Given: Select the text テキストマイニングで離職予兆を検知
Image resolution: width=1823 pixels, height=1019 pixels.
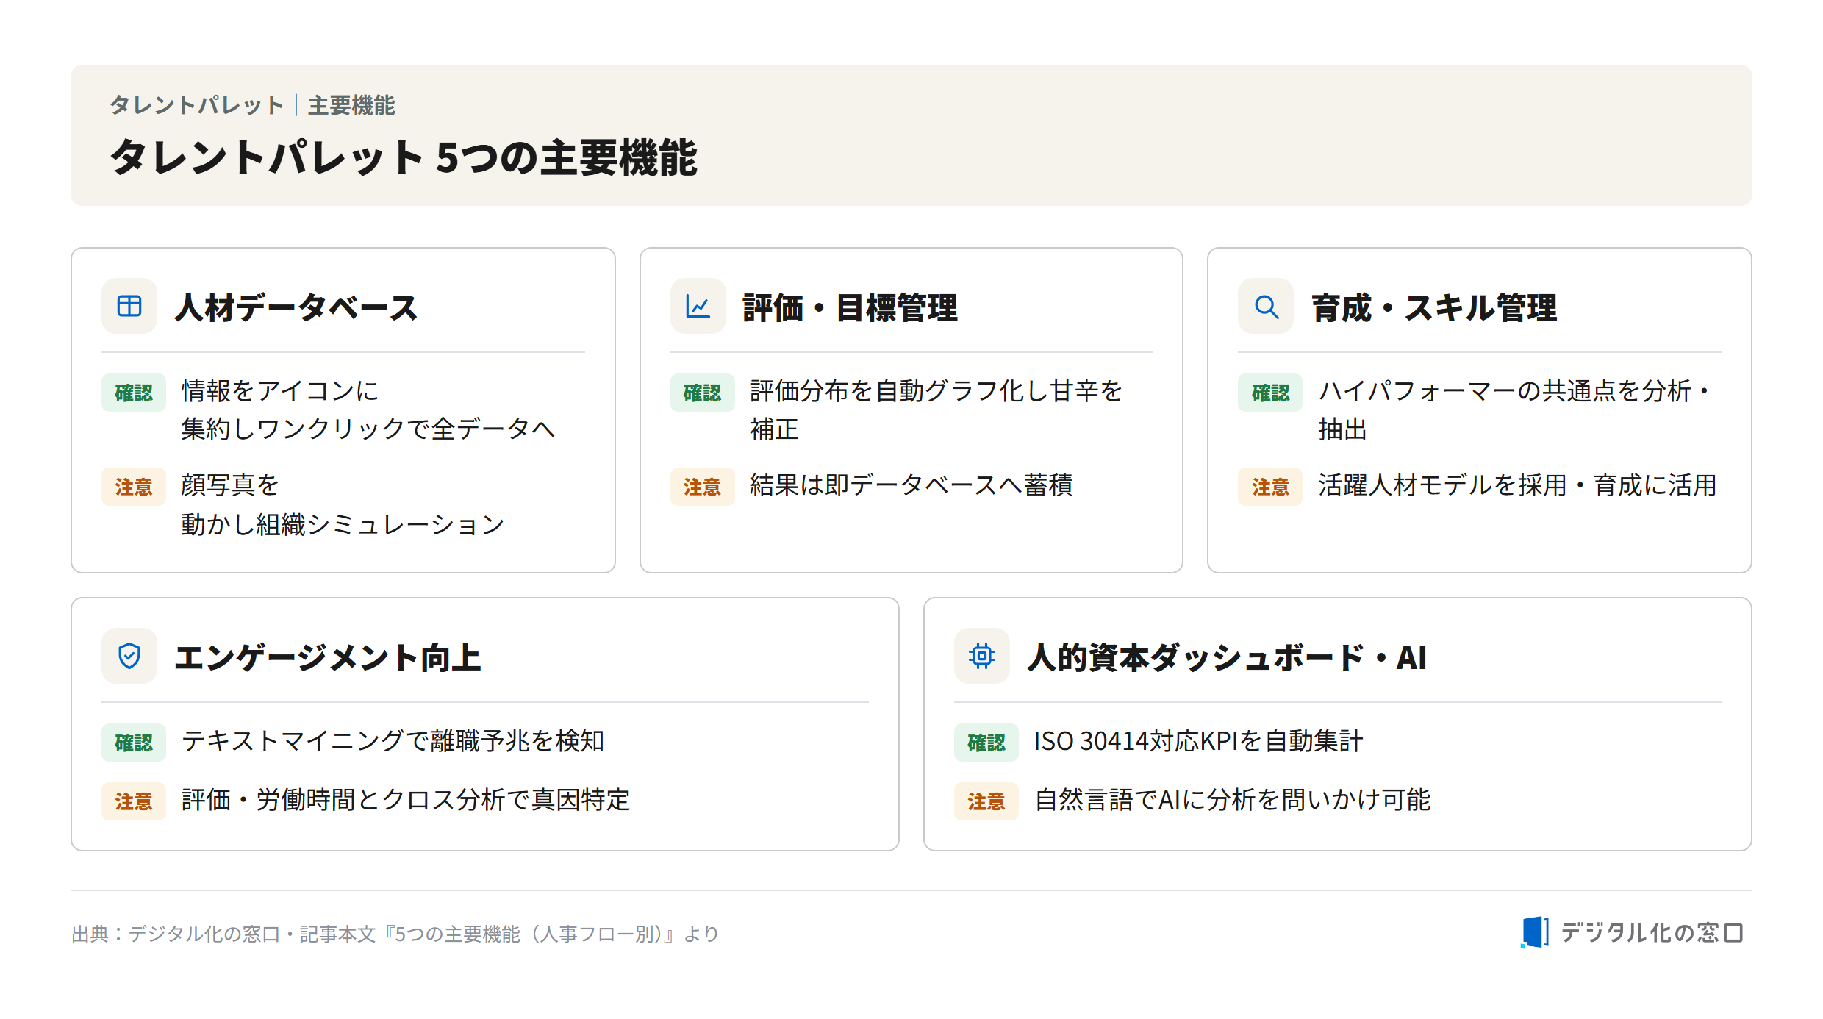Looking at the screenshot, I should pyautogui.click(x=393, y=741).
